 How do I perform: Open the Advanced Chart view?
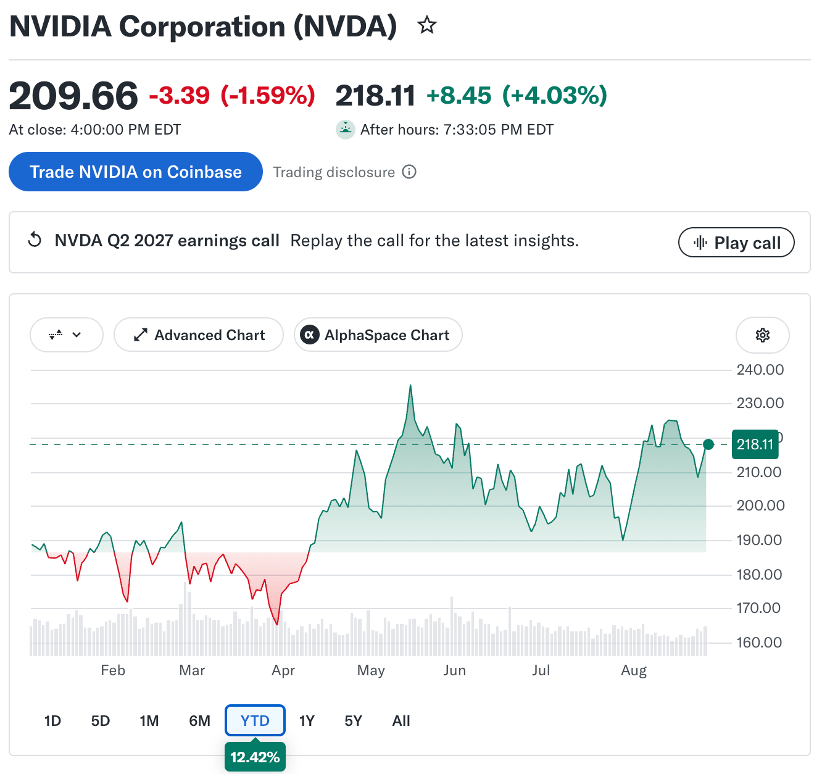tap(199, 335)
